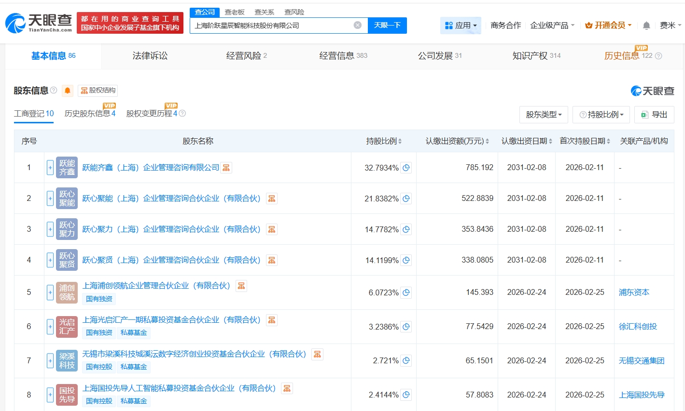Expand the 跃能齐鑫 shareholder row
Image resolution: width=685 pixels, height=411 pixels.
coord(50,167)
